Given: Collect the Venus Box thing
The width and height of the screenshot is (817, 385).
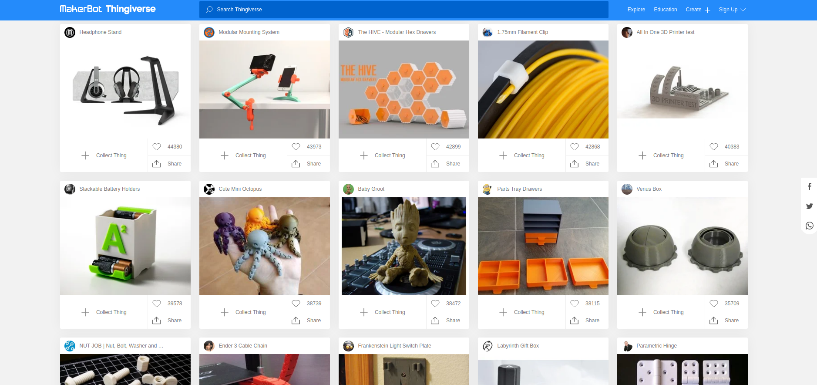Looking at the screenshot, I should [661, 312].
